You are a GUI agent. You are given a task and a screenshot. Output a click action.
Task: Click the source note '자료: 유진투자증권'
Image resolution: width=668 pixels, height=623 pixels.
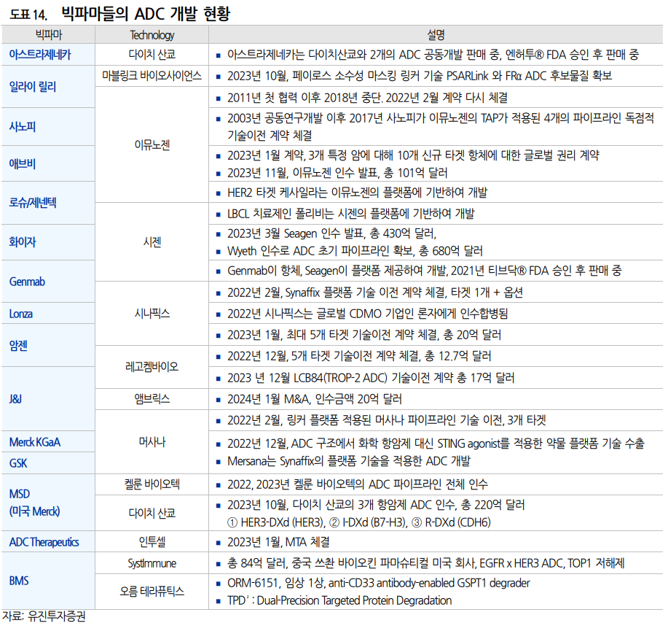tap(44, 616)
